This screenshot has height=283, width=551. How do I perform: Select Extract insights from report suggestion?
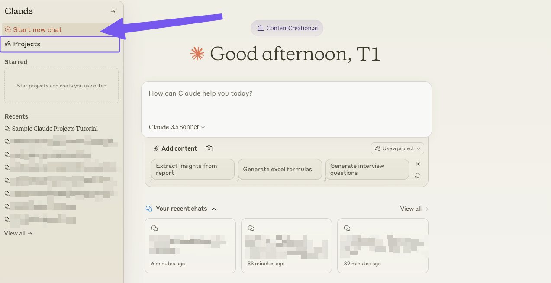[192, 169]
